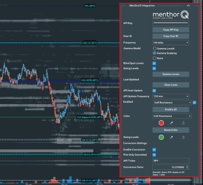Click the LB 11-12 (SPY) level label
Image resolution: width=203 pixels, height=185 pixels.
[x=90, y=140]
